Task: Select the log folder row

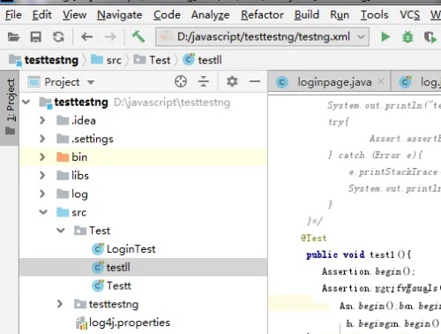Action: pos(143,194)
